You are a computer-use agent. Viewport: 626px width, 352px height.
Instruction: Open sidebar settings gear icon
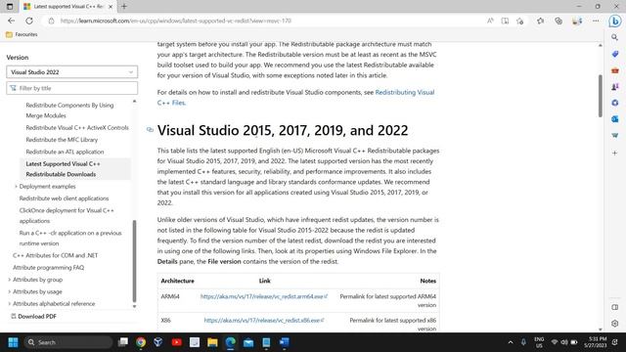pyautogui.click(x=615, y=324)
